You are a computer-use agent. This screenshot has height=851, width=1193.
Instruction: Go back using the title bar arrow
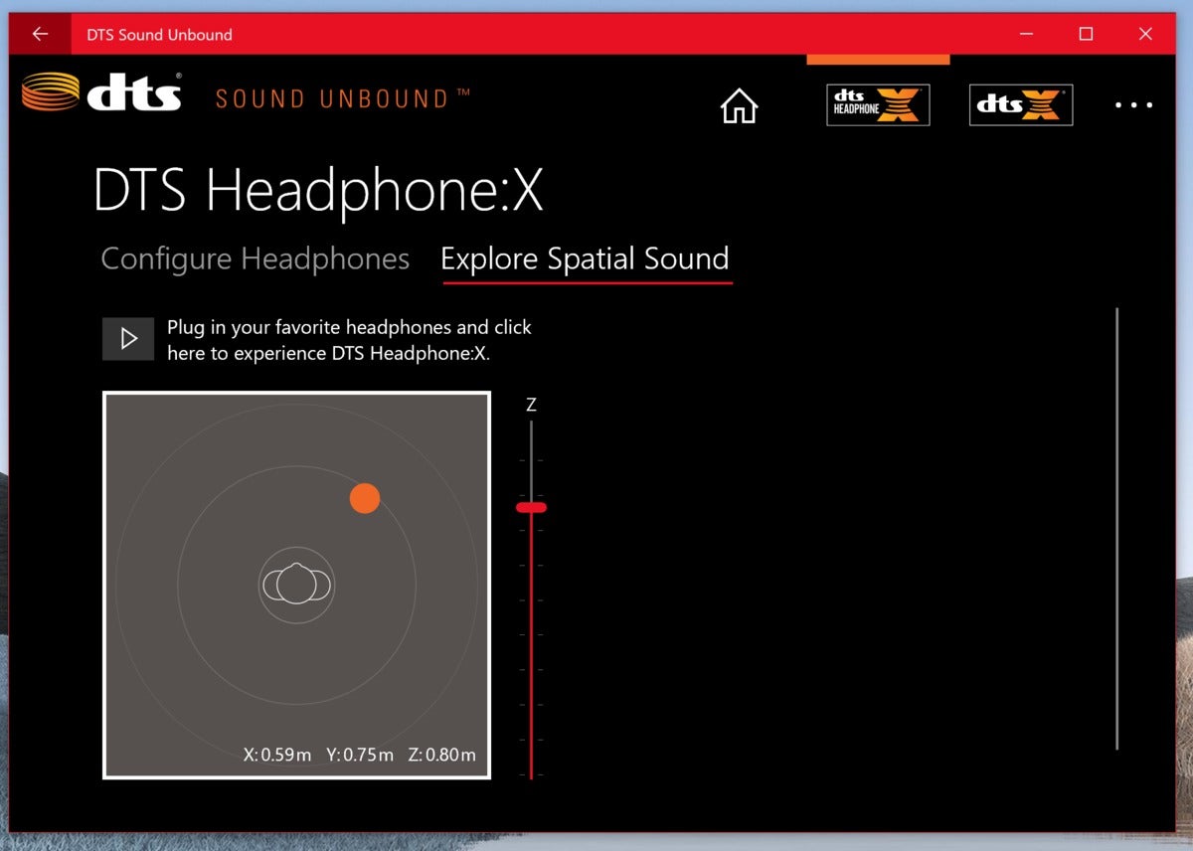pos(40,34)
